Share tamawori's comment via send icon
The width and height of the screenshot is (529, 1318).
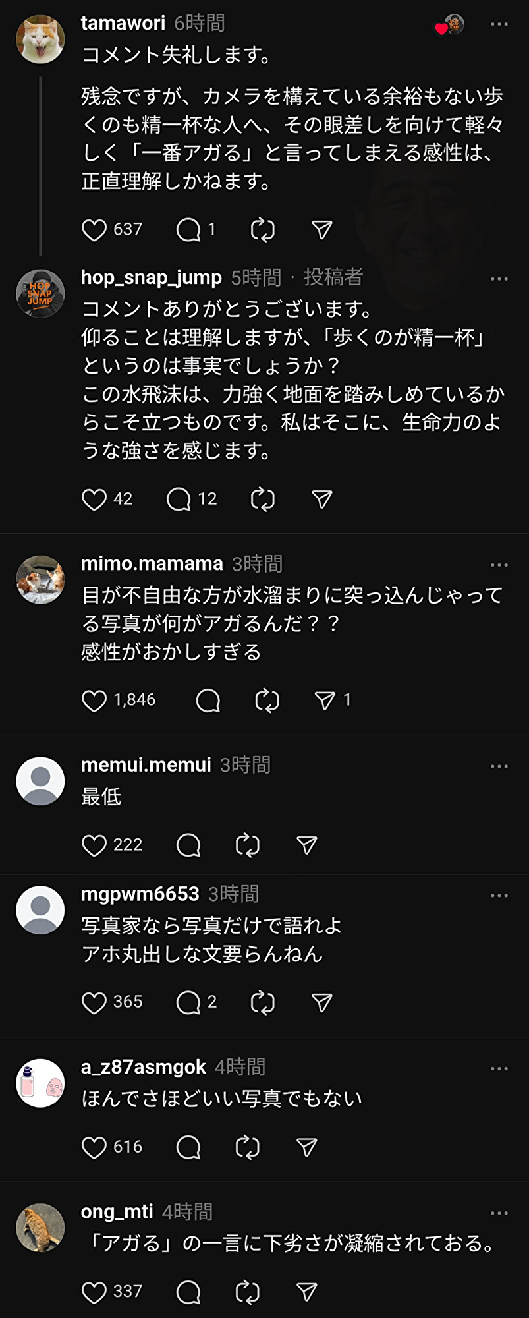click(321, 230)
